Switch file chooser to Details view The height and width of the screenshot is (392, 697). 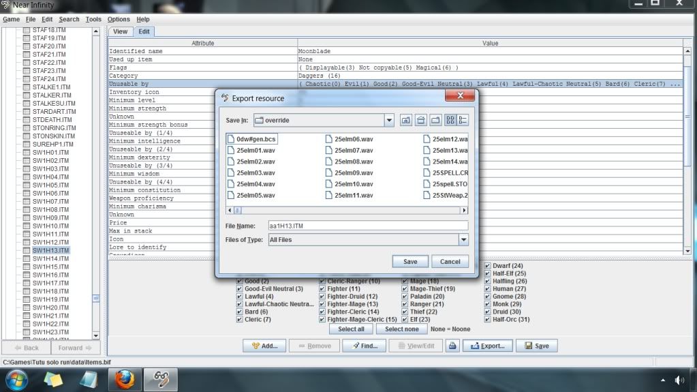[463, 121]
